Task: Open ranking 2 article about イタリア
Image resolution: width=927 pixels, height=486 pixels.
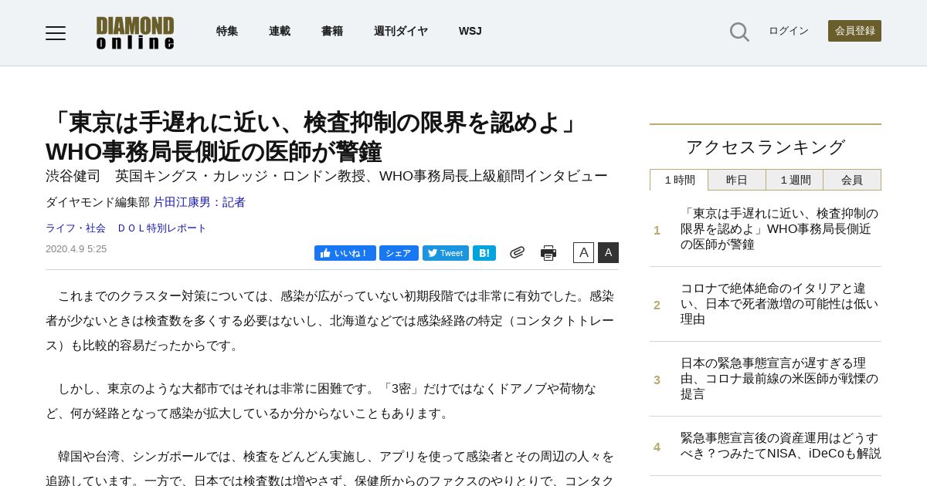Action: 779,304
